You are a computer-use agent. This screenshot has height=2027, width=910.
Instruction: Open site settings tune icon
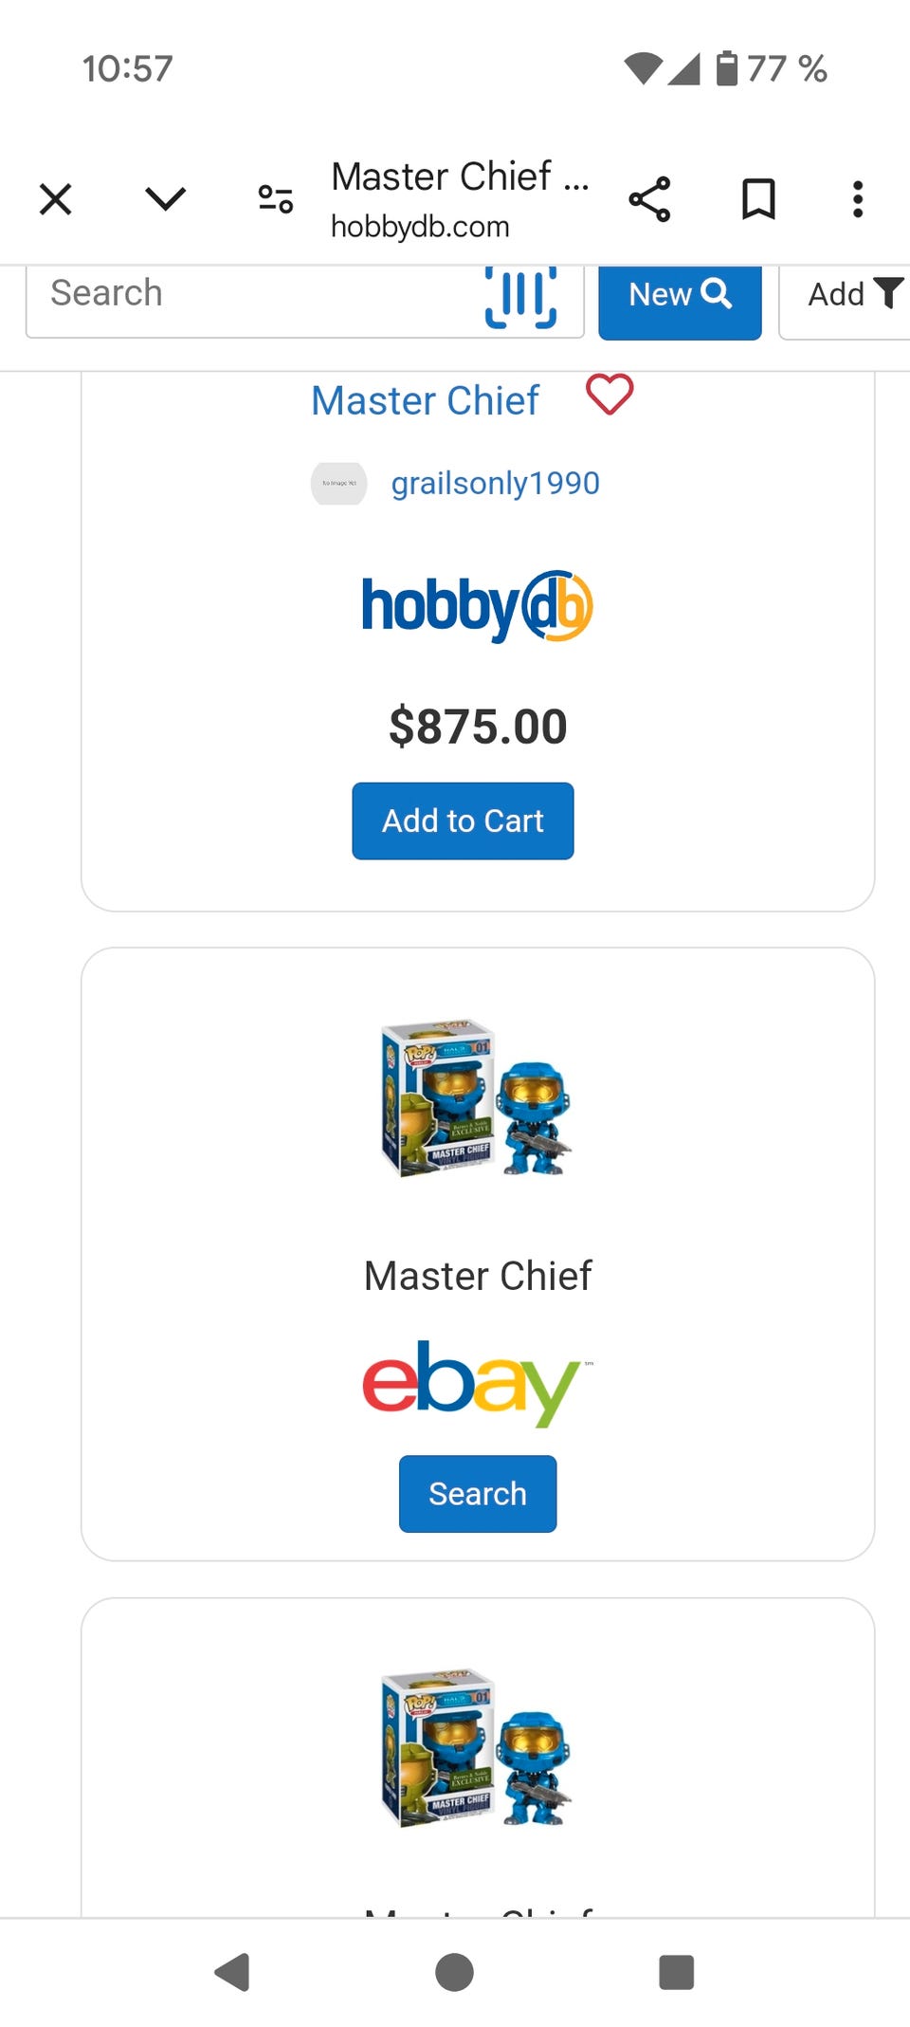click(x=276, y=199)
